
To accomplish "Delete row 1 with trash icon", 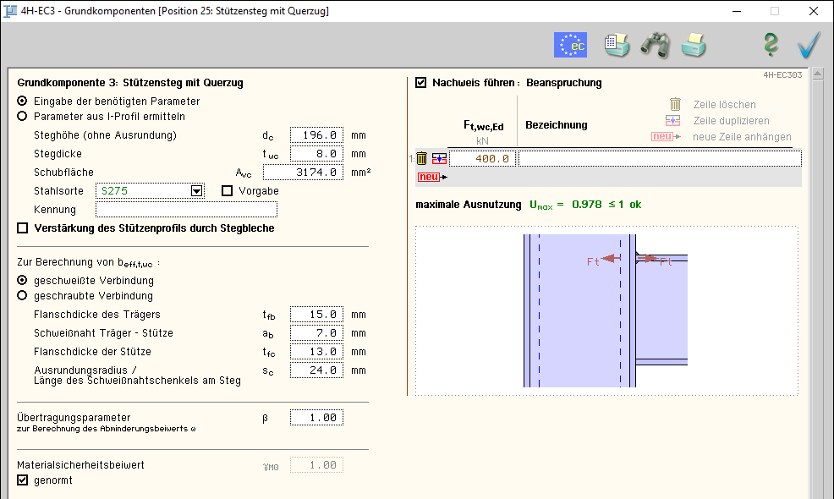I will (422, 158).
